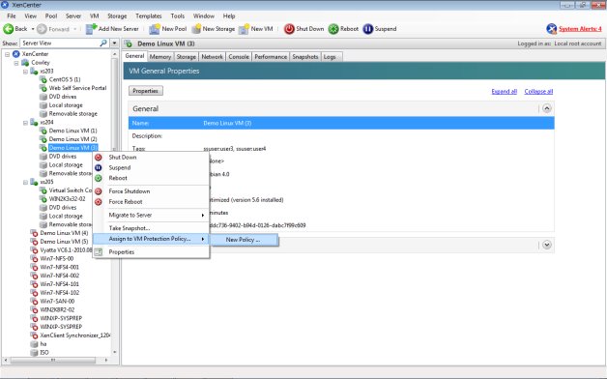Click the Back arrow icon in toolbar

(x=8, y=29)
